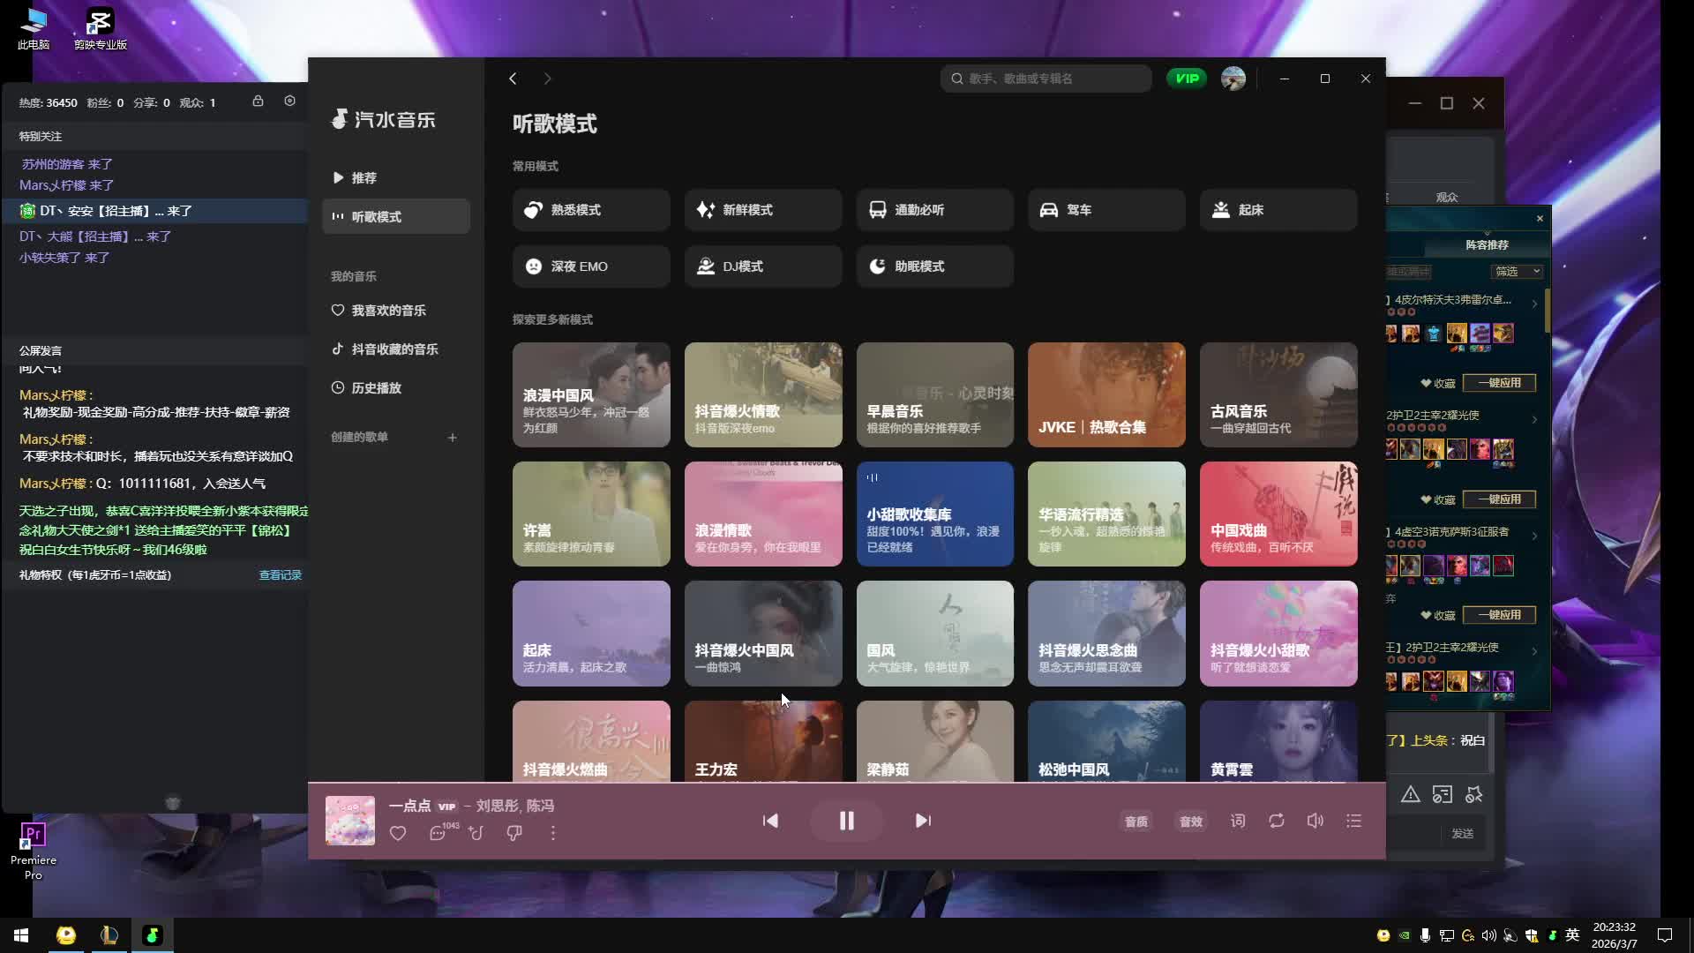Click the VIP badge in header
The width and height of the screenshot is (1694, 953).
pos(1187,79)
